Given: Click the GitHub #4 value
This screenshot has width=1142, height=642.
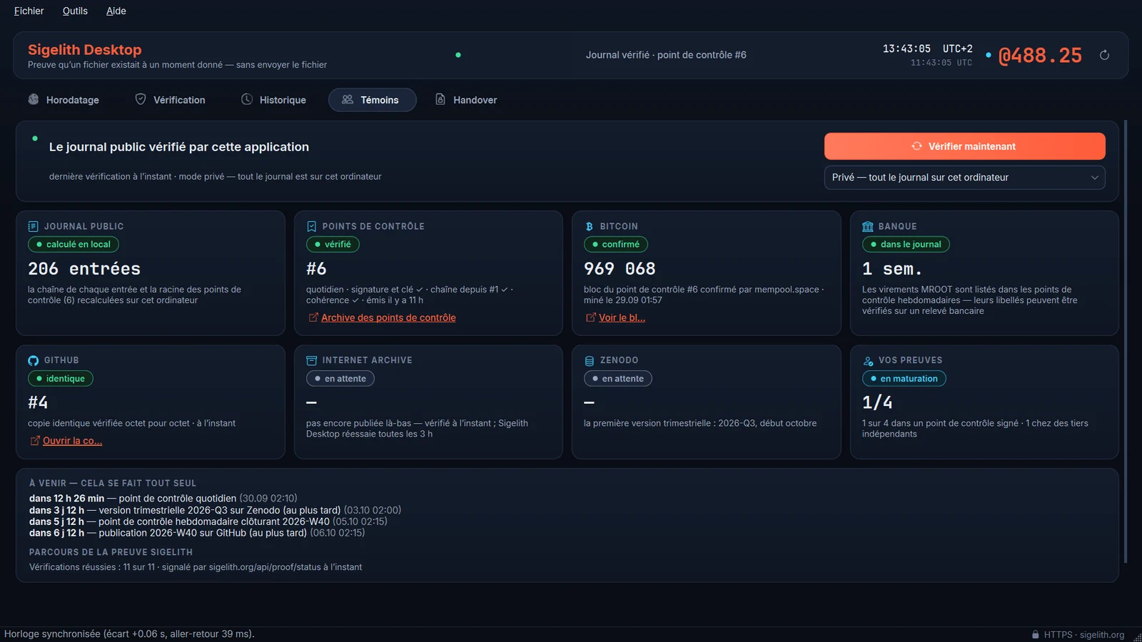Looking at the screenshot, I should (x=38, y=403).
